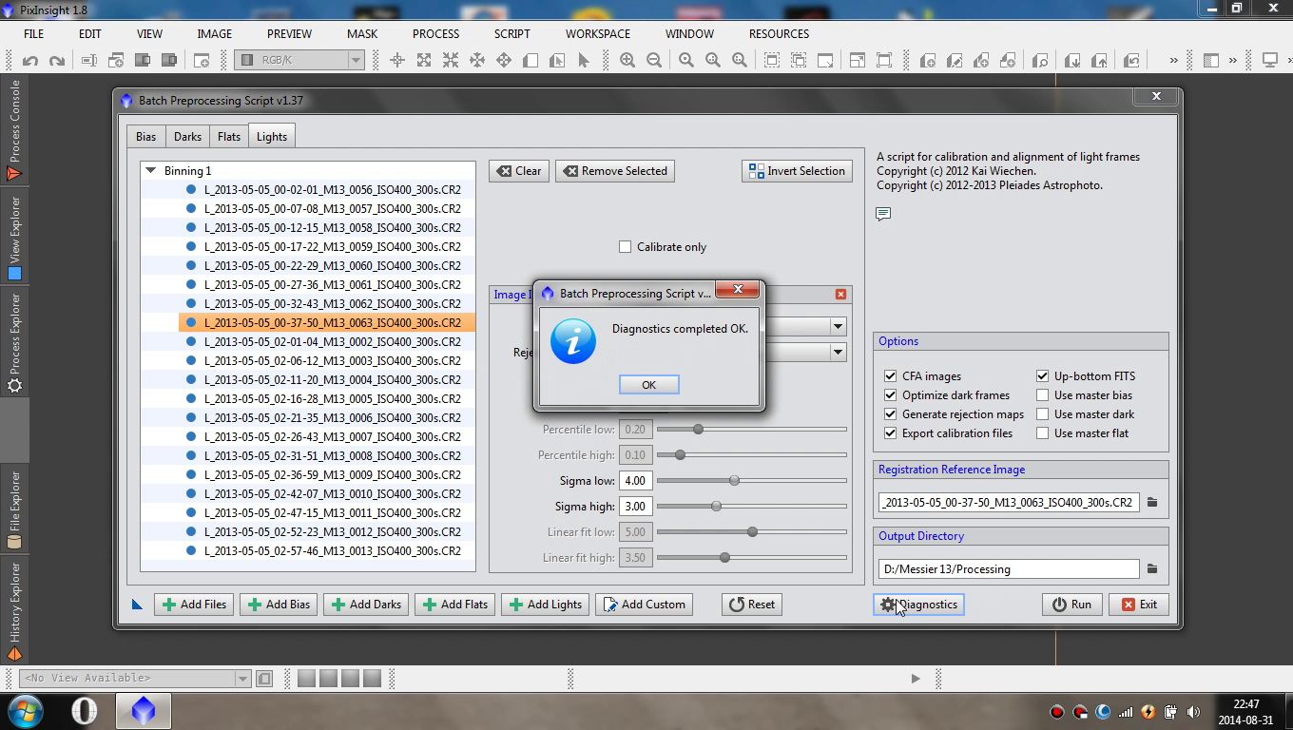Click the Undo arrow in the toolbar
The image size is (1293, 730).
[x=30, y=60]
